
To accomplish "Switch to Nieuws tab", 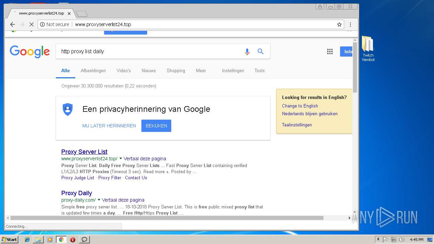I will (x=149, y=70).
